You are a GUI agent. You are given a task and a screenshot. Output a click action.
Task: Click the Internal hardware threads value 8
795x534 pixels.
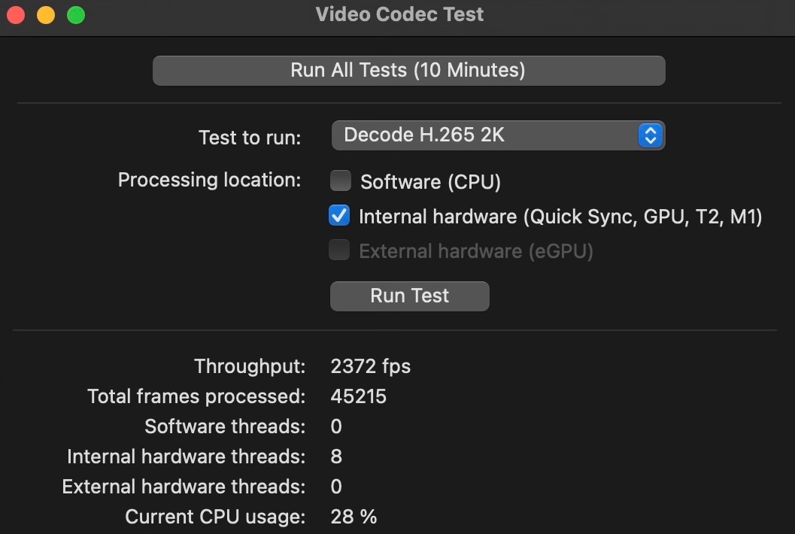click(336, 457)
